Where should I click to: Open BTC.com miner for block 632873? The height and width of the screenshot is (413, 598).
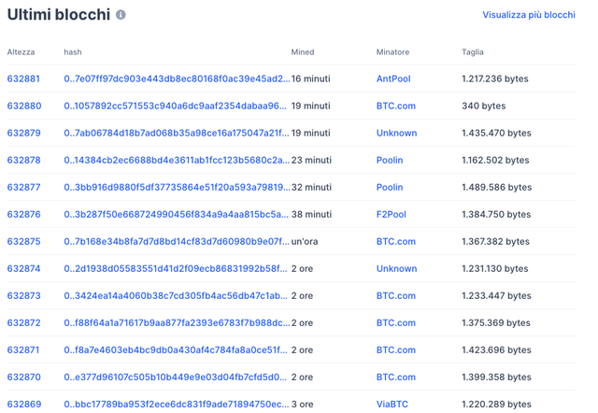coord(396,295)
